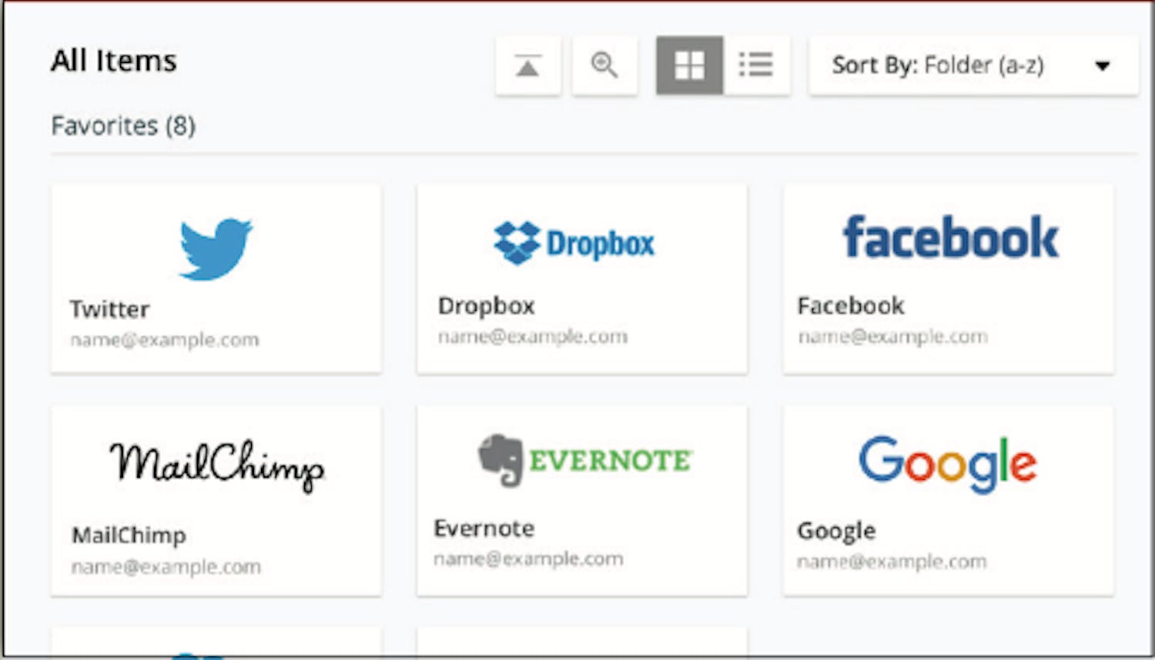Viewport: 1155px width, 660px height.
Task: Click the email under MailChimp
Action: 166,567
